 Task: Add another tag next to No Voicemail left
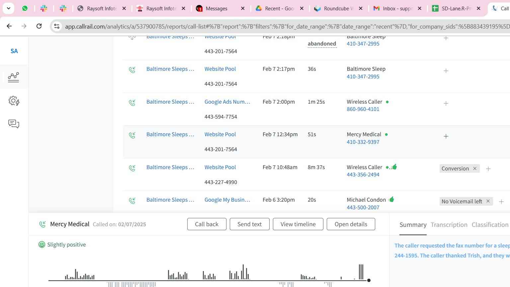coord(501,202)
